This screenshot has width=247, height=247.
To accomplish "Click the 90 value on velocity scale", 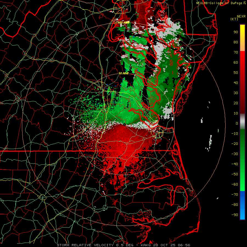I will pyautogui.click(x=236, y=32).
